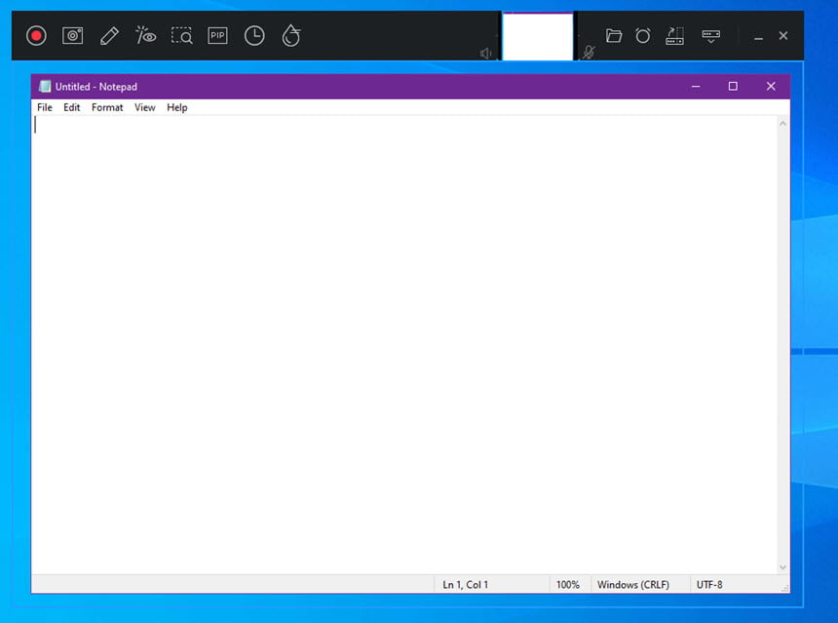Click the scrollbar up arrow in Notepad
The width and height of the screenshot is (838, 623).
click(783, 124)
